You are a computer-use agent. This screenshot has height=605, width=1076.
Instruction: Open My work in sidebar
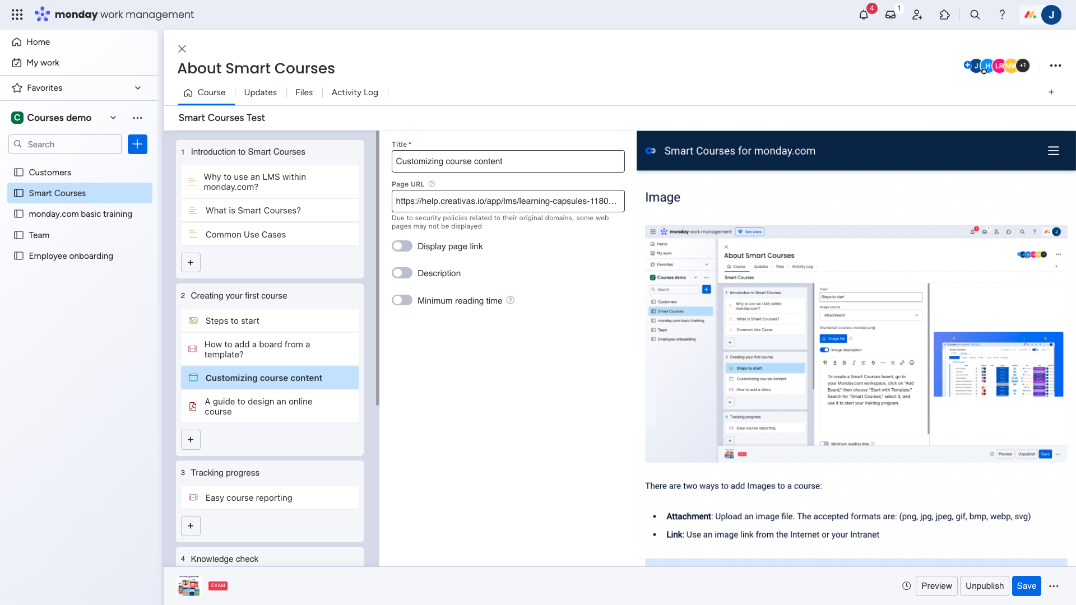point(43,63)
